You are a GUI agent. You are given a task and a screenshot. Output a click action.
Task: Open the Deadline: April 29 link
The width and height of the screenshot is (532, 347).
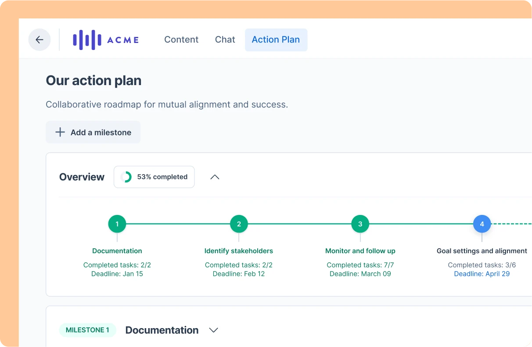[482, 274]
